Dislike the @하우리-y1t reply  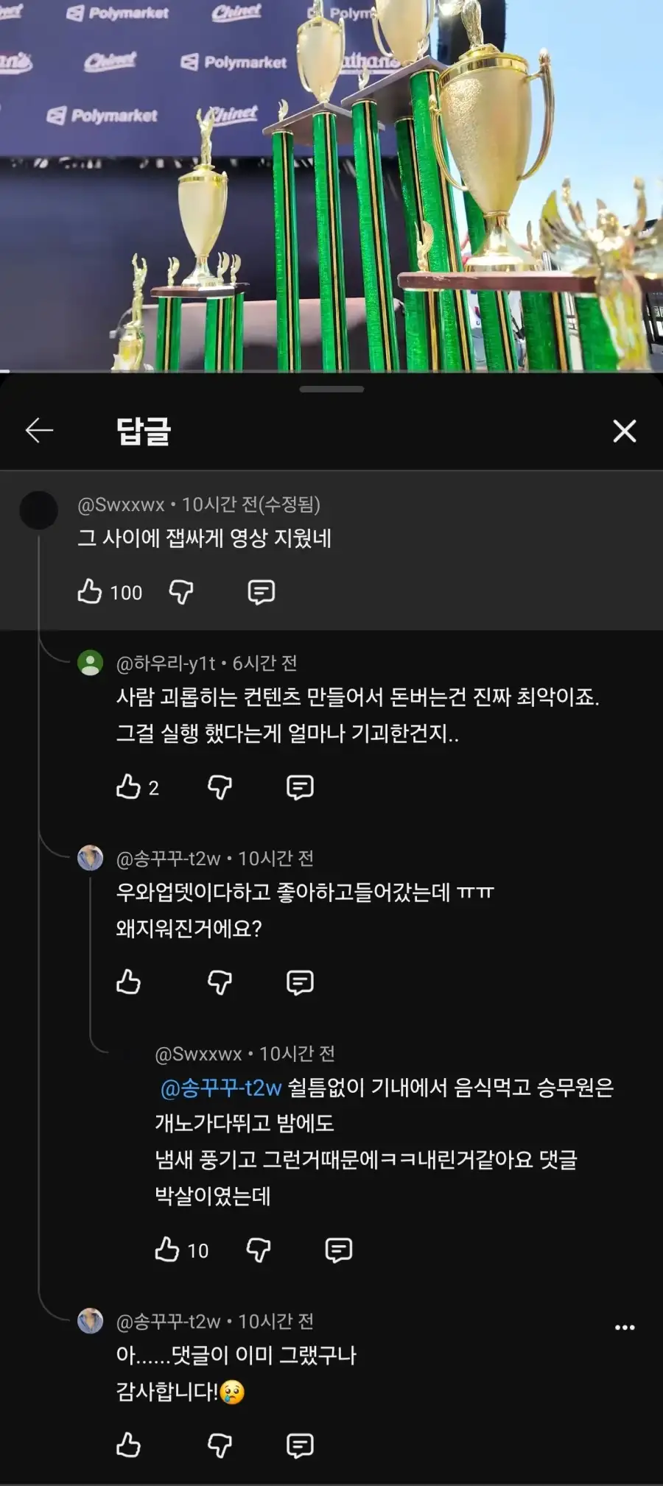pos(220,787)
